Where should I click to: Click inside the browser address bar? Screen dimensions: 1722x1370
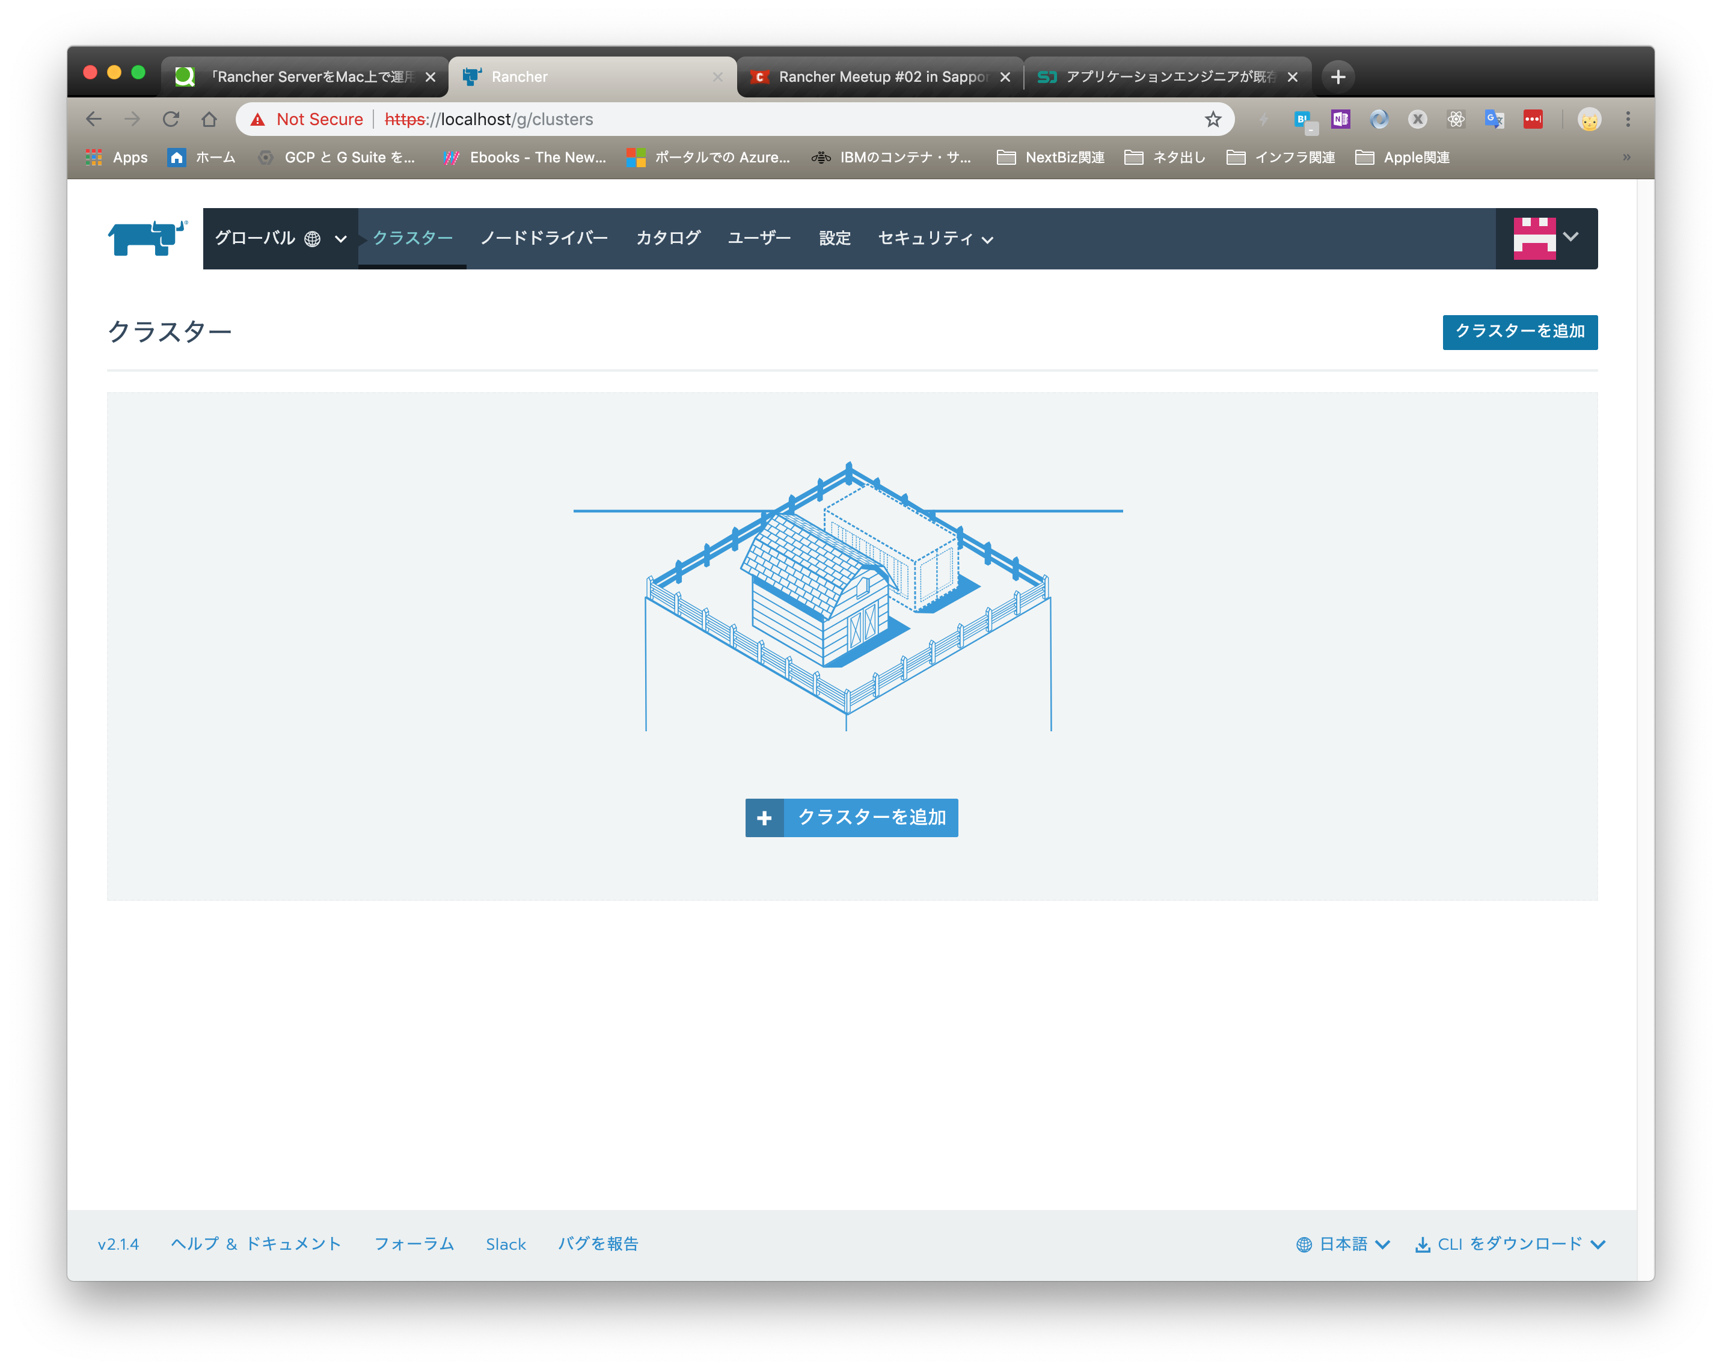[719, 119]
